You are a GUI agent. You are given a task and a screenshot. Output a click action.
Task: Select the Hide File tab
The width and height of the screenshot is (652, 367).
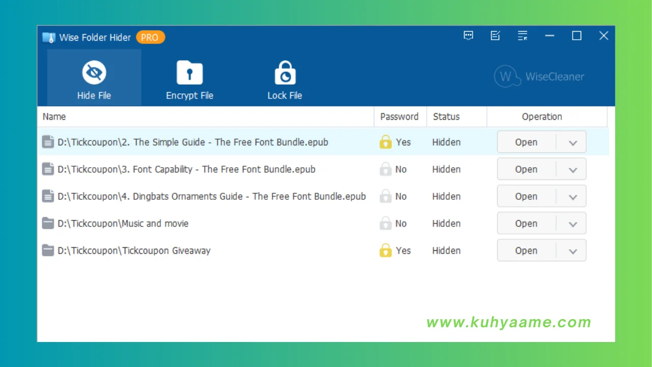[x=94, y=78]
